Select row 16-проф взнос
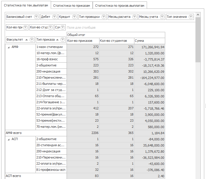 (x=51, y=59)
